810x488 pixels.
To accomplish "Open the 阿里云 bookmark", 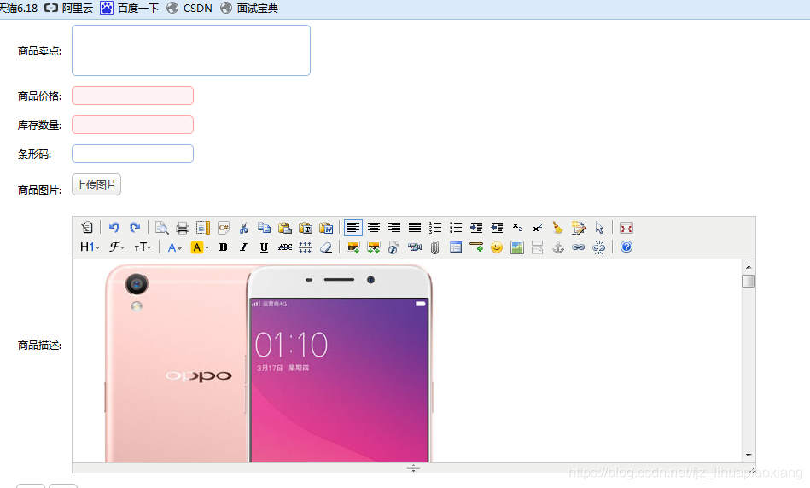I will coord(68,9).
